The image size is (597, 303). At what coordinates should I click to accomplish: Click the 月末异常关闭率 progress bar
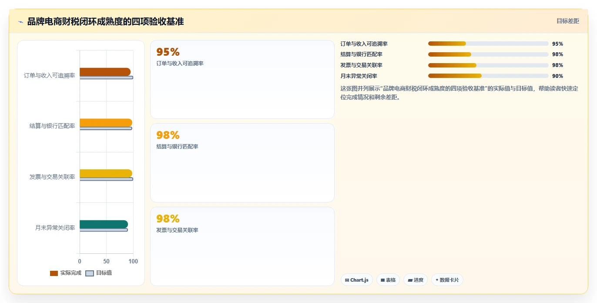click(x=488, y=76)
